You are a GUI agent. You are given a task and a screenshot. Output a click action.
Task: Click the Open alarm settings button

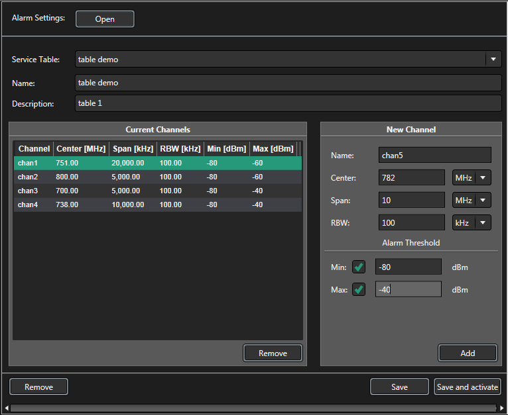coord(105,19)
